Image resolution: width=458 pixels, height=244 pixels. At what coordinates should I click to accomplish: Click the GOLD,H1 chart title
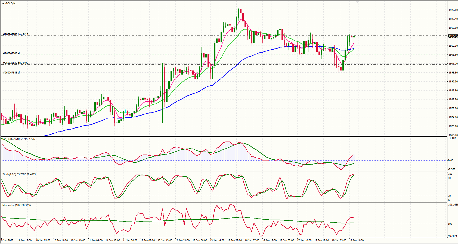pos(11,4)
